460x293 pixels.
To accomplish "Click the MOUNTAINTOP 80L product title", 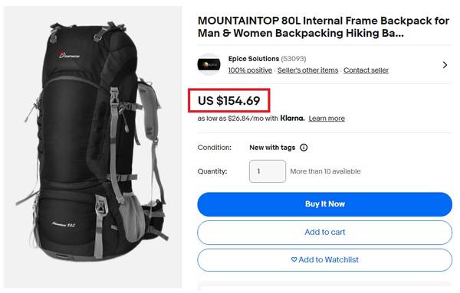I will [x=324, y=27].
